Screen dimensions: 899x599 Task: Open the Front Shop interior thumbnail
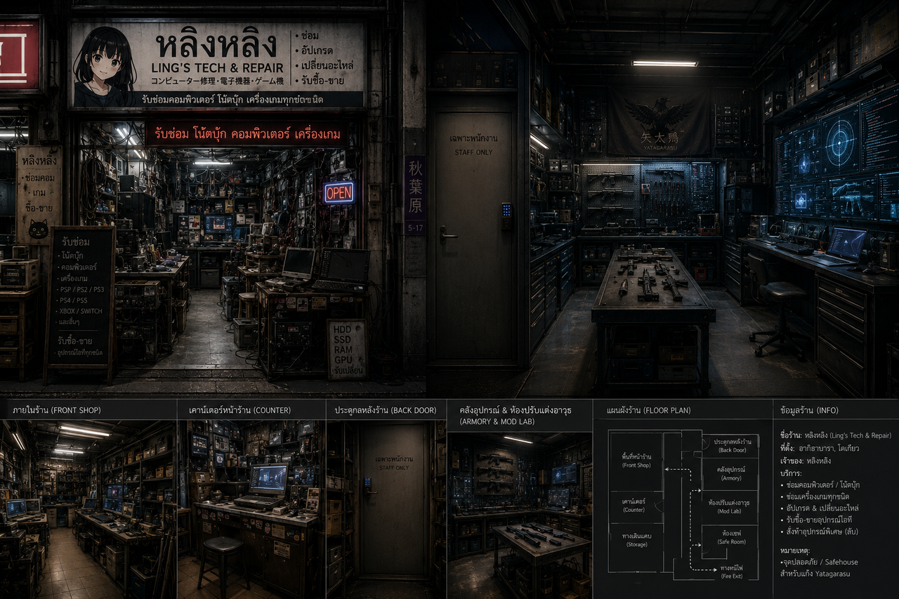coord(88,510)
